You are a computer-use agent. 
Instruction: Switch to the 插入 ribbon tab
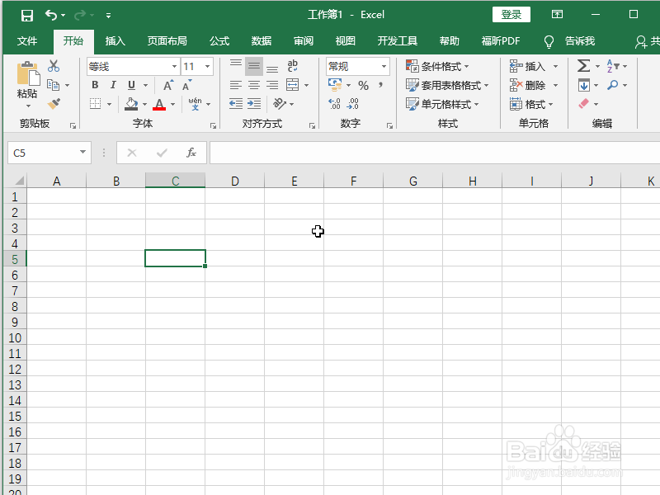pyautogui.click(x=115, y=40)
